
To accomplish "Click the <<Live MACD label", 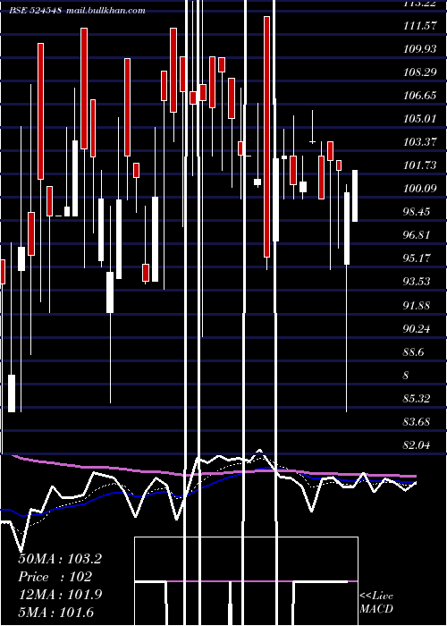I will point(376,602).
